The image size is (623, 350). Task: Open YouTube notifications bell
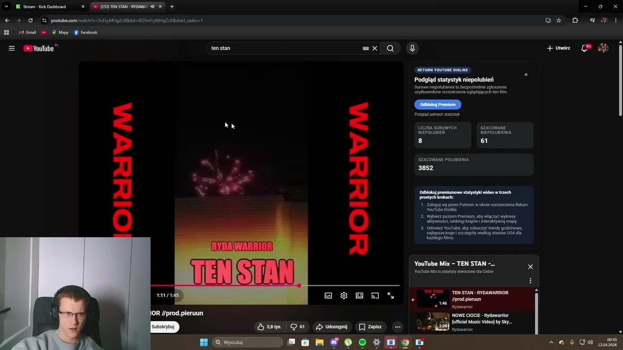coord(585,48)
